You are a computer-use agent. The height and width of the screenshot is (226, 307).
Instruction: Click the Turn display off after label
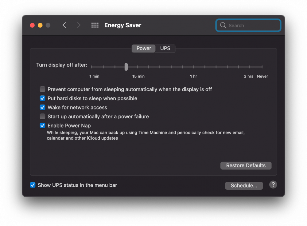(x=62, y=65)
